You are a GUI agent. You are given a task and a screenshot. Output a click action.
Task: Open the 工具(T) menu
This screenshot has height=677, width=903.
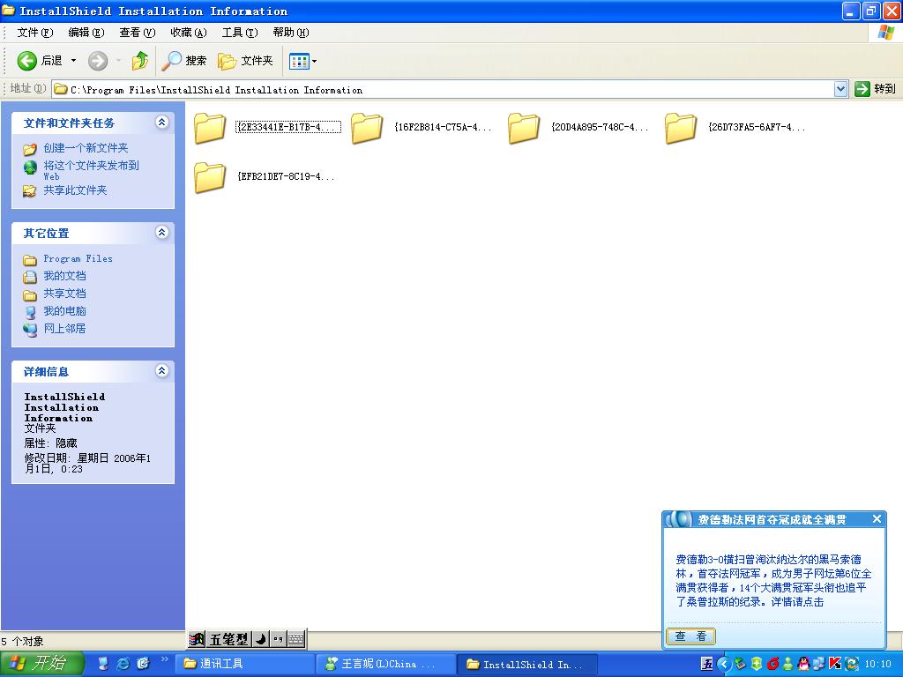click(240, 33)
